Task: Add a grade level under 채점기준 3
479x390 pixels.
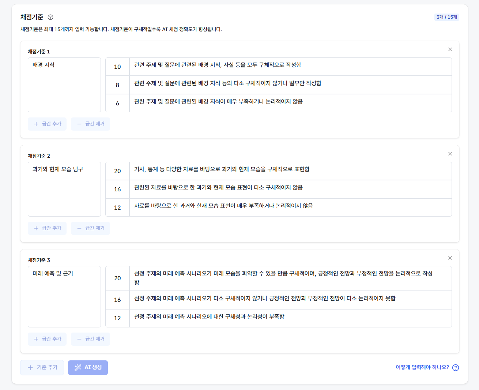Action: click(x=47, y=339)
